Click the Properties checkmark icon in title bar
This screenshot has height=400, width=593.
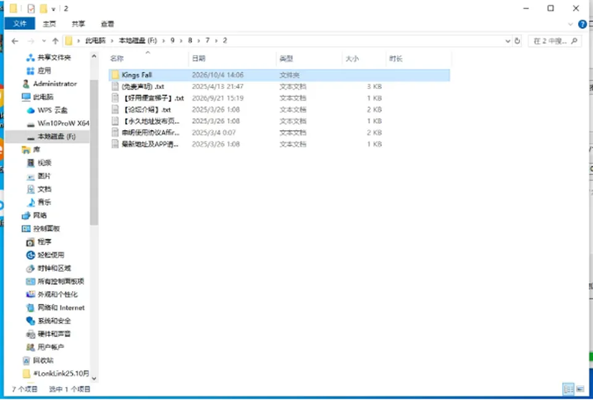(x=31, y=8)
